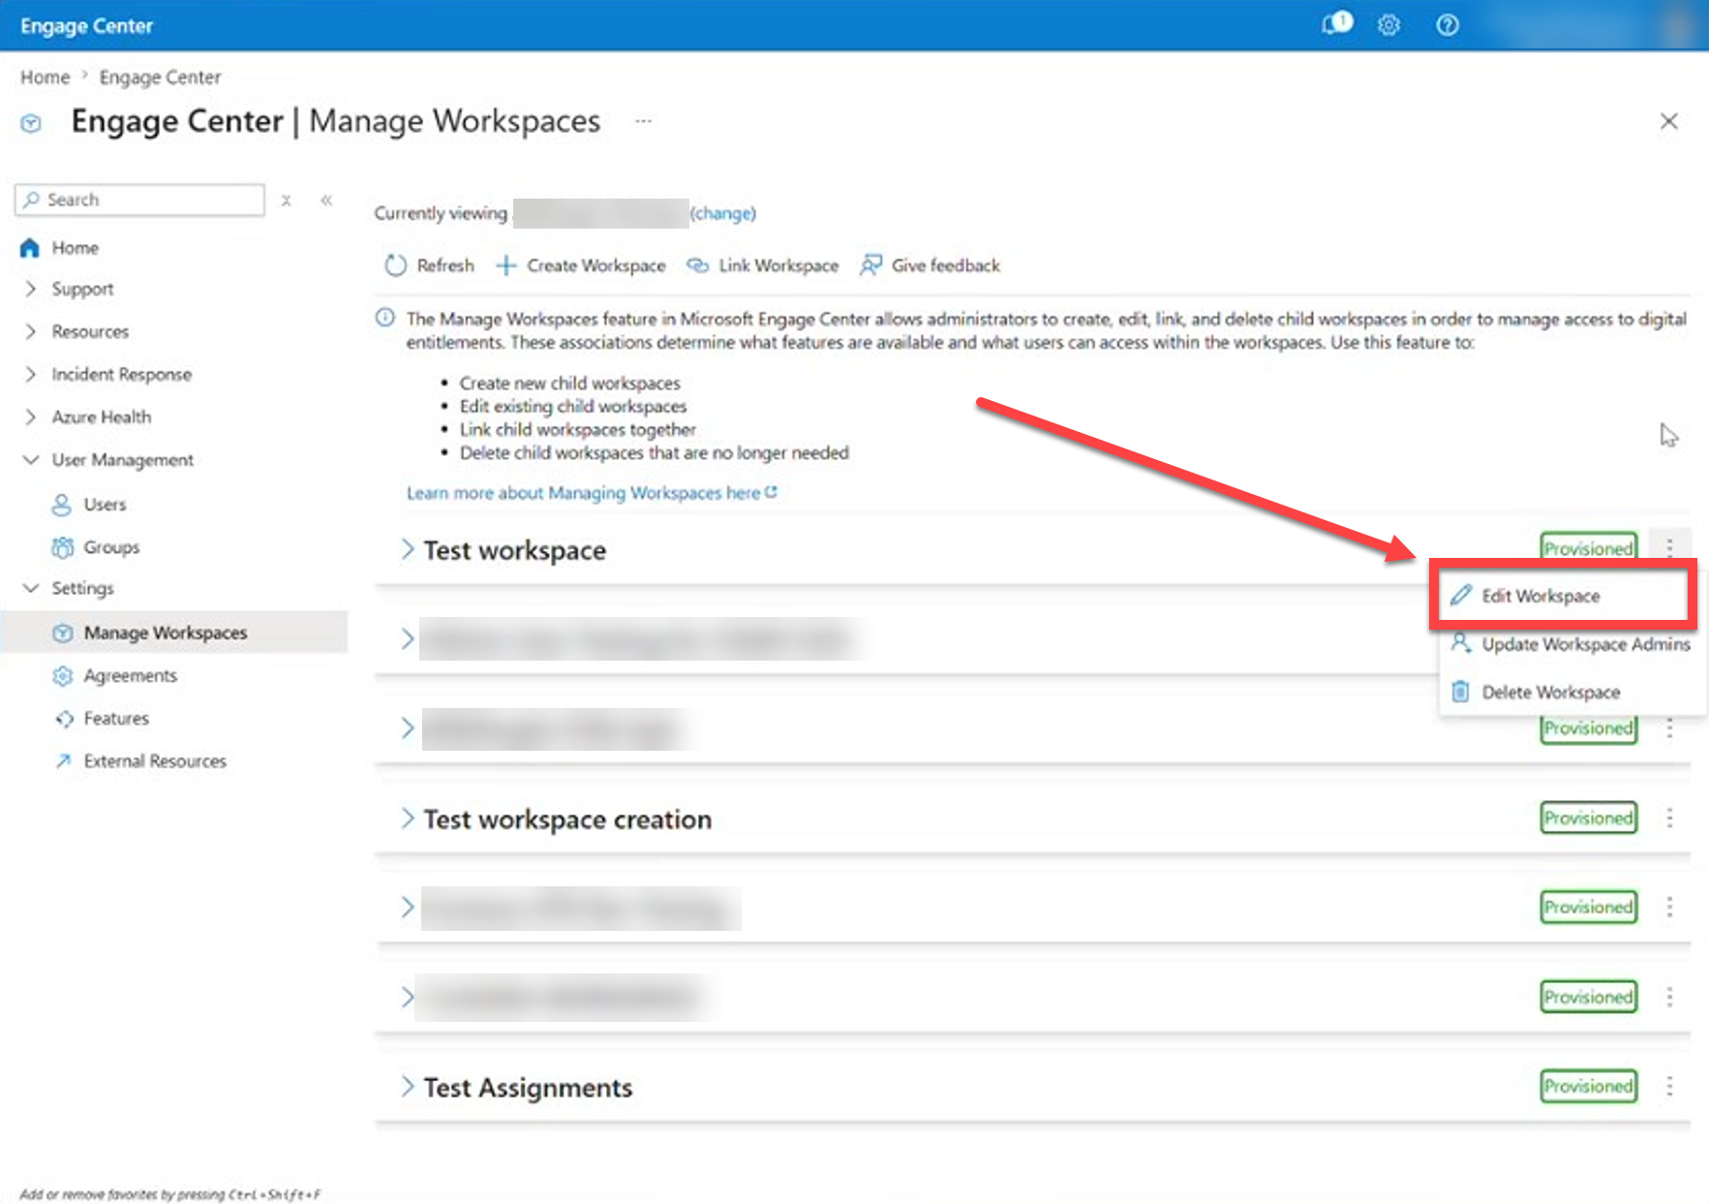This screenshot has height=1204, width=1709.
Task: Collapse the sidebar with double chevron
Action: click(x=326, y=201)
